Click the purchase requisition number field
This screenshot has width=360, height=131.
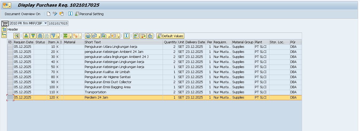pos(58,23)
